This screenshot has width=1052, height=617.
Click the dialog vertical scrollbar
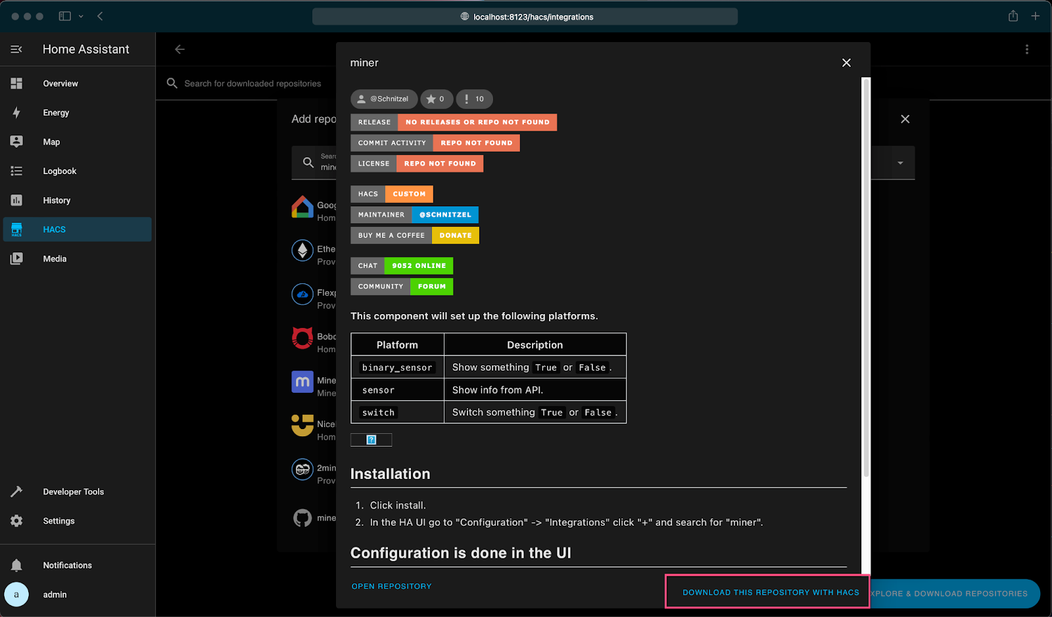coord(866,277)
